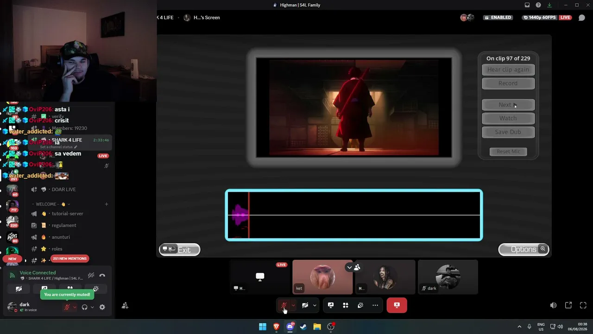Collapse the WELCOME channel category

click(x=50, y=204)
